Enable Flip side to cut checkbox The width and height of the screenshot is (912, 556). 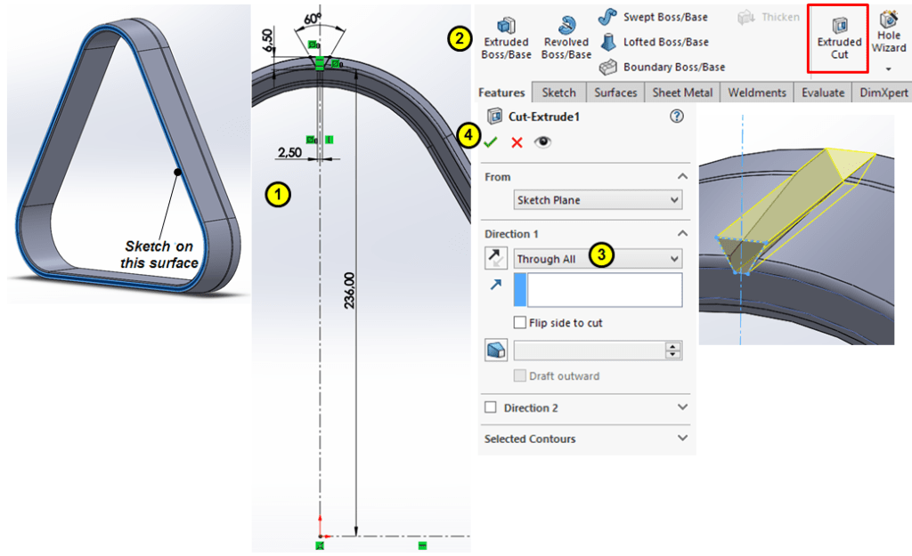520,323
